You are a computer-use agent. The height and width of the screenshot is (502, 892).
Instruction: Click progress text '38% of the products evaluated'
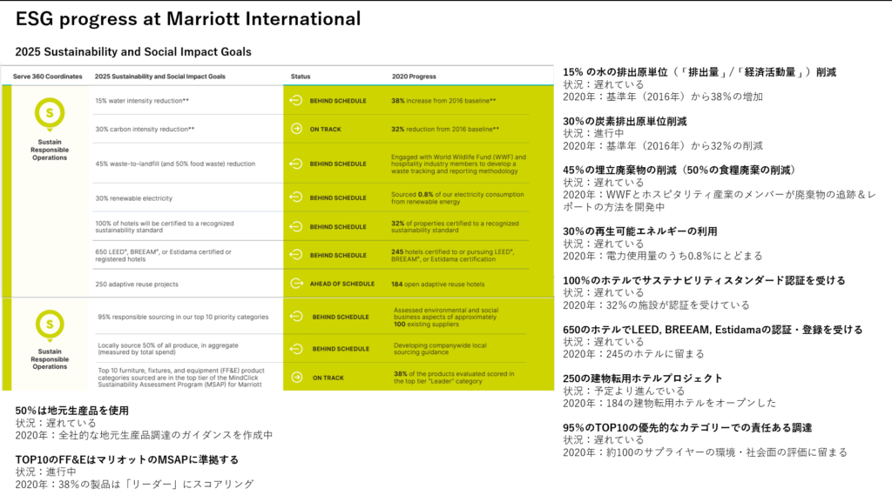click(x=454, y=377)
